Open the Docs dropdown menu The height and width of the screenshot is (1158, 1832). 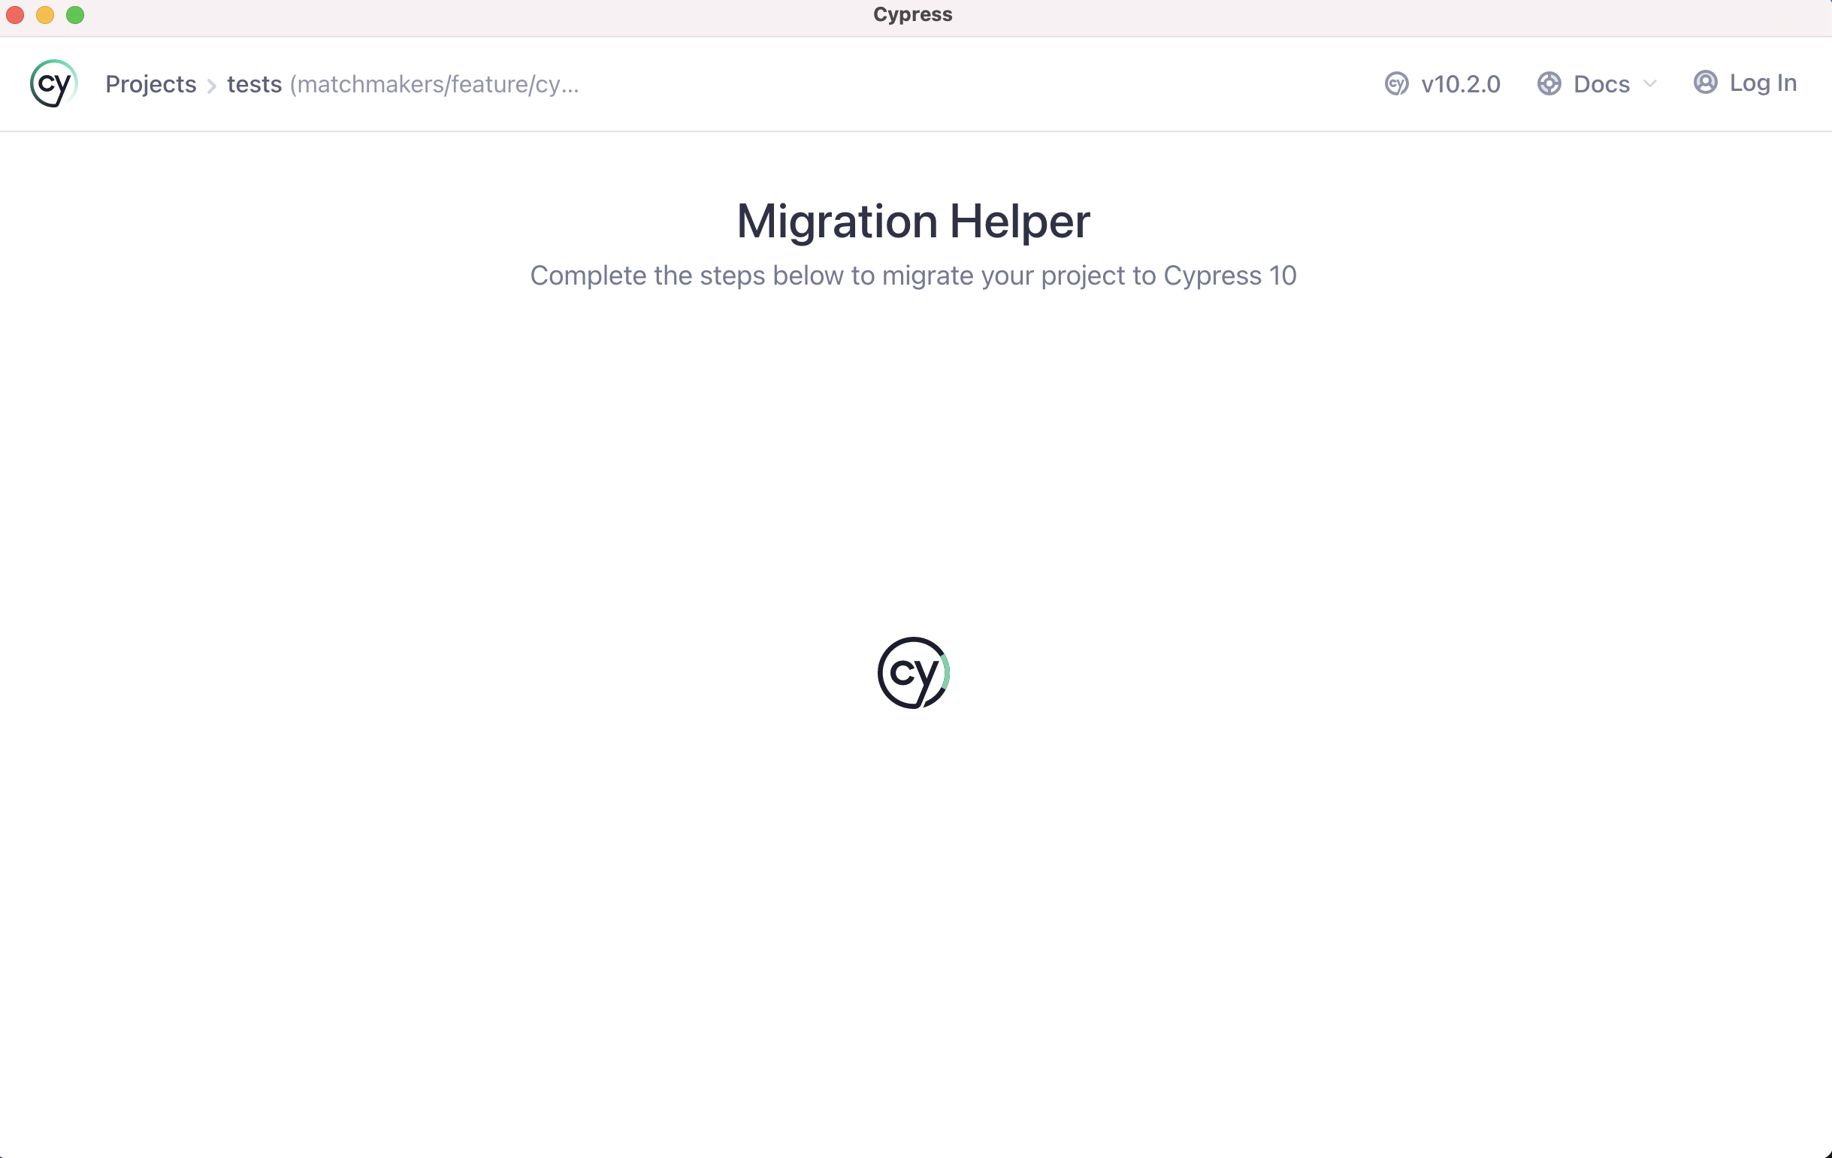[1601, 83]
